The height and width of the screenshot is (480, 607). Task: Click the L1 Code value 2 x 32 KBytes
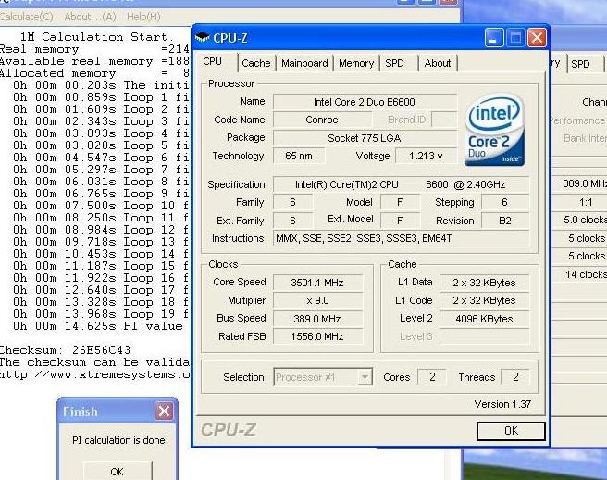pyautogui.click(x=484, y=300)
